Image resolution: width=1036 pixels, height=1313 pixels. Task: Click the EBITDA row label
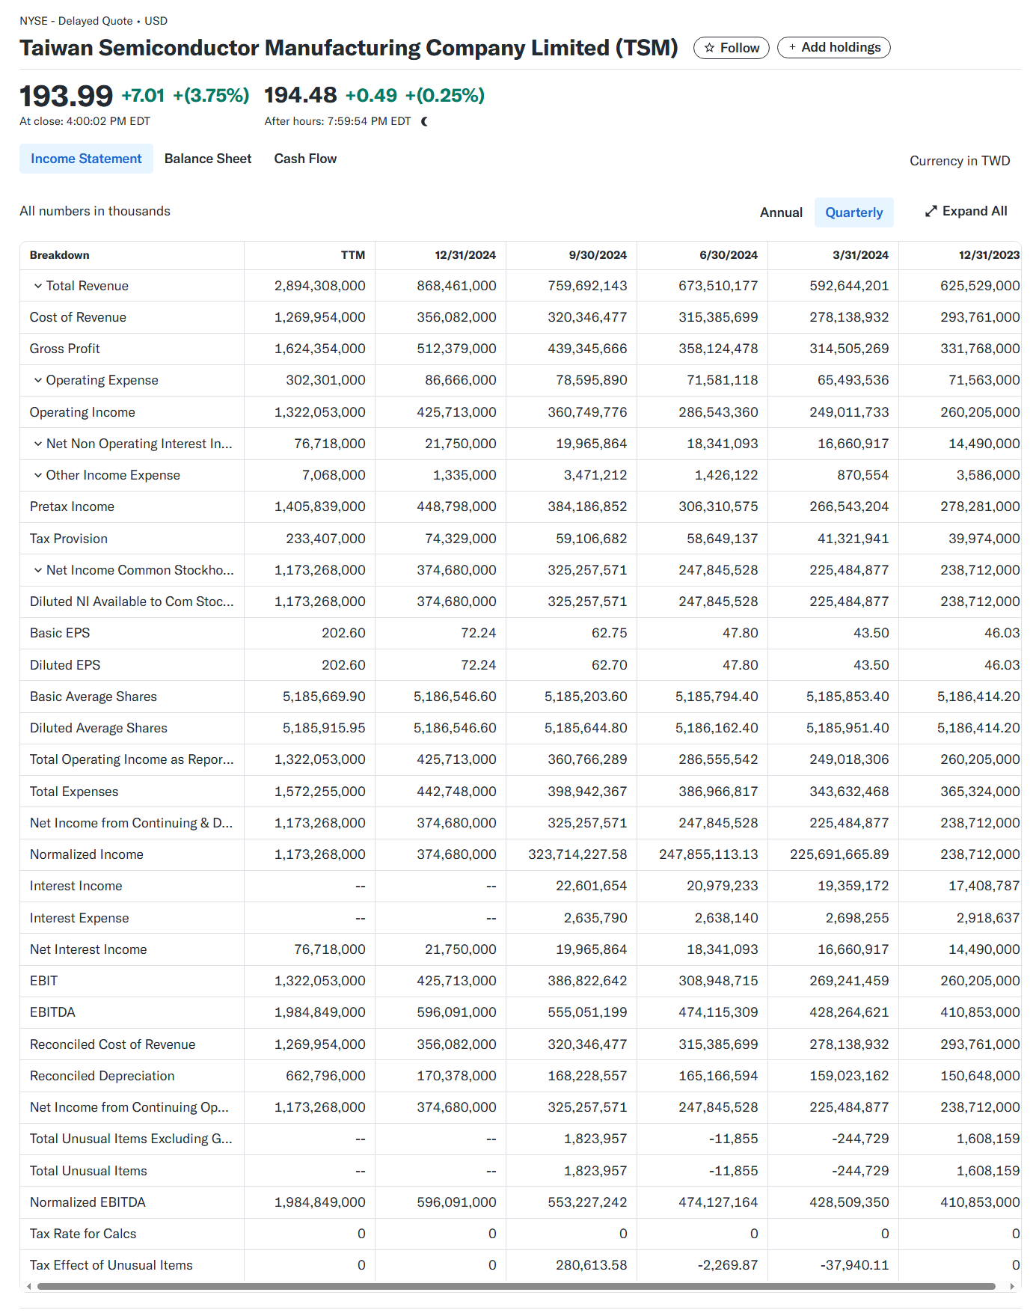click(52, 1012)
